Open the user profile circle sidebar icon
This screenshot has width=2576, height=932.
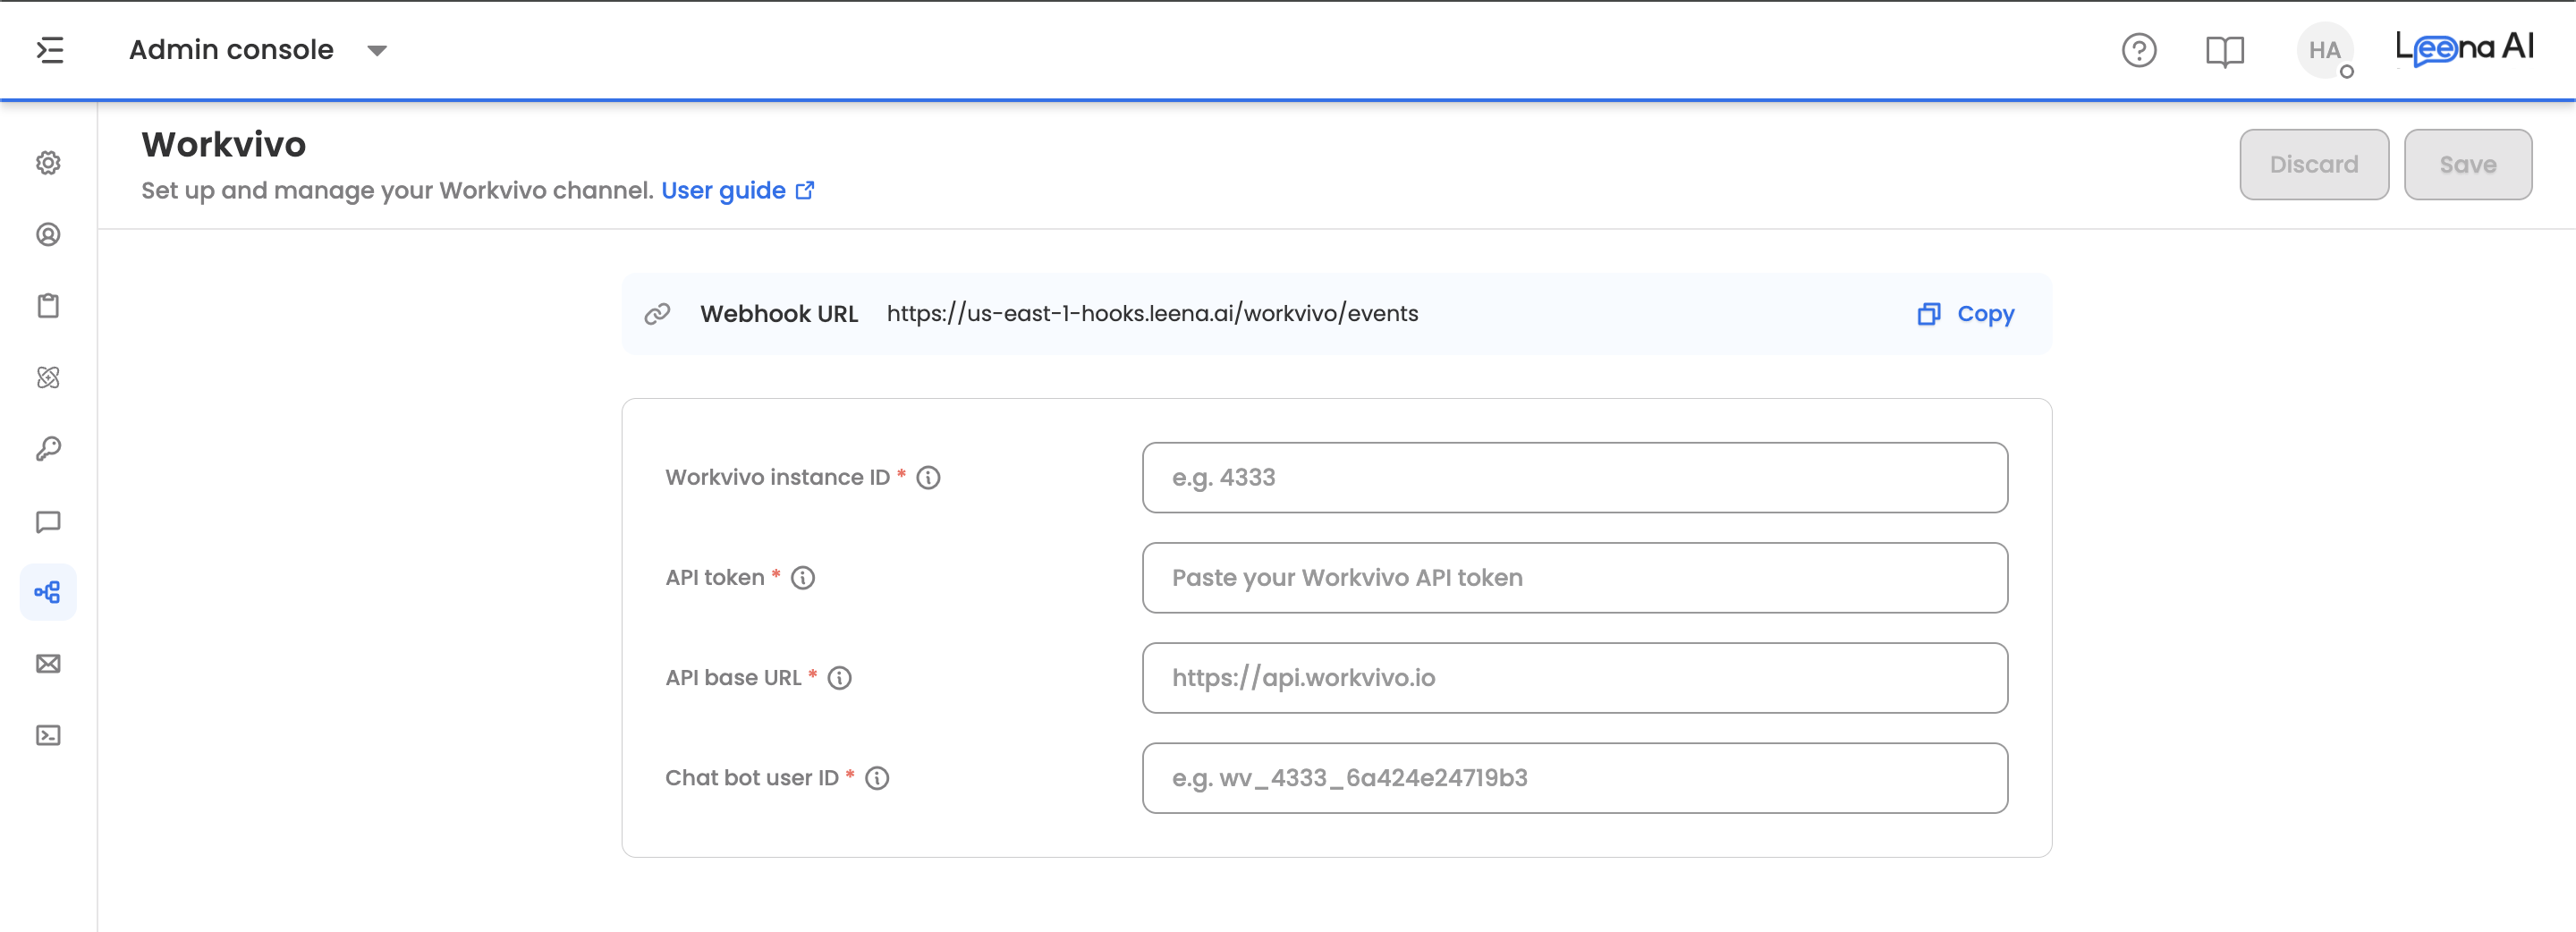pyautogui.click(x=48, y=234)
